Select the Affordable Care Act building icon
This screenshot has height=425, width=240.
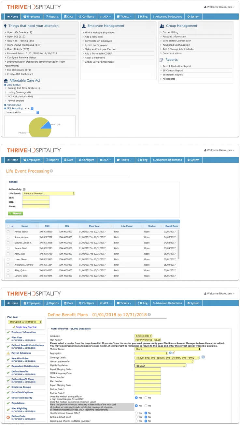(6, 81)
